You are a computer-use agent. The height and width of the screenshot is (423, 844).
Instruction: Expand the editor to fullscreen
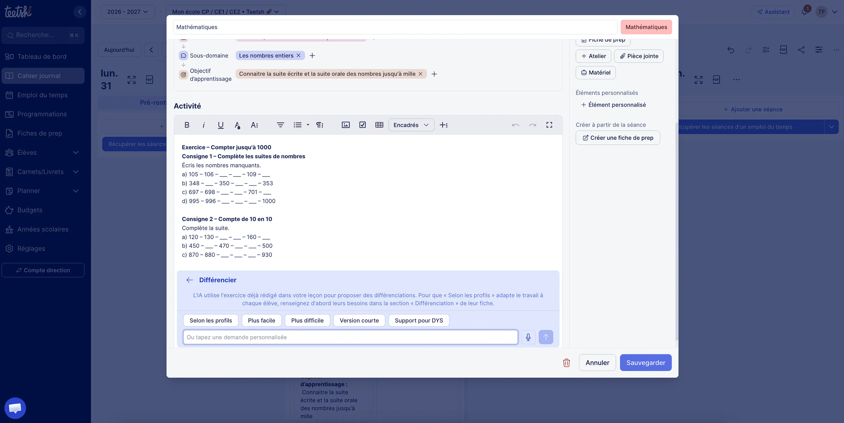coord(549,125)
